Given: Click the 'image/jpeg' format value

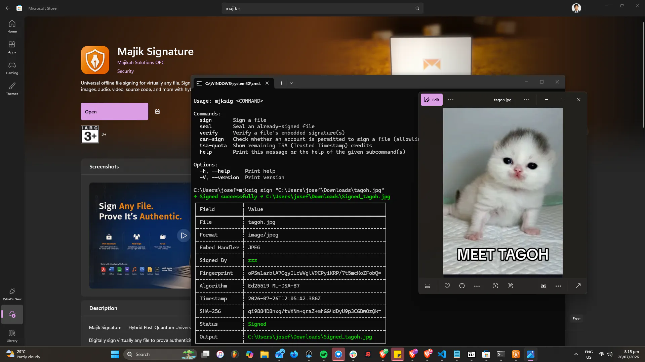Looking at the screenshot, I should pyautogui.click(x=263, y=235).
